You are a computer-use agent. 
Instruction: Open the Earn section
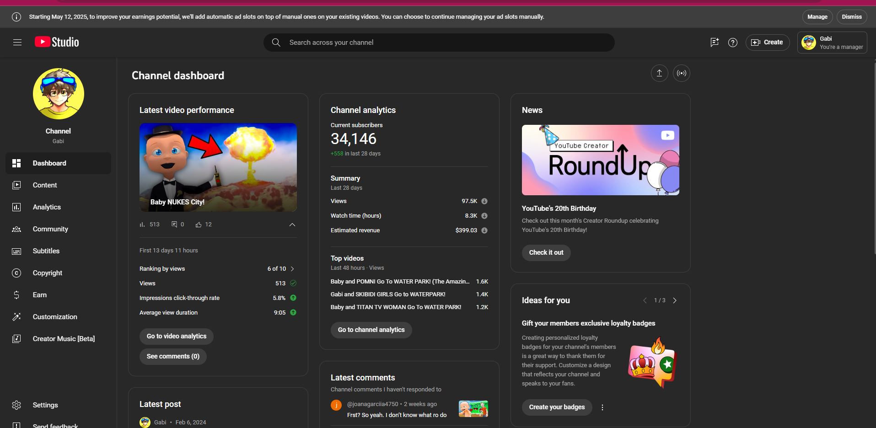(59, 295)
